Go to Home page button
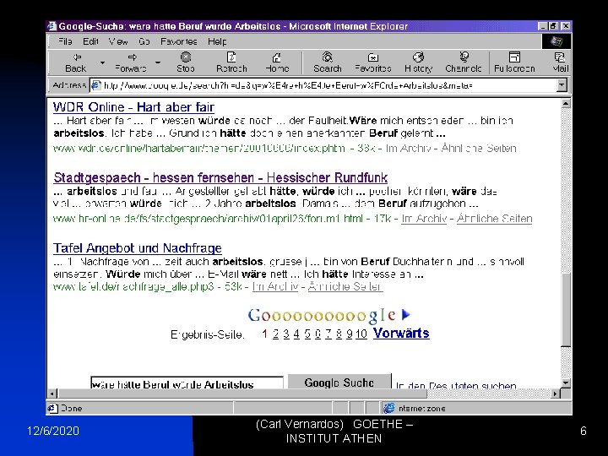Screen dimensions: 608x456 (277, 62)
